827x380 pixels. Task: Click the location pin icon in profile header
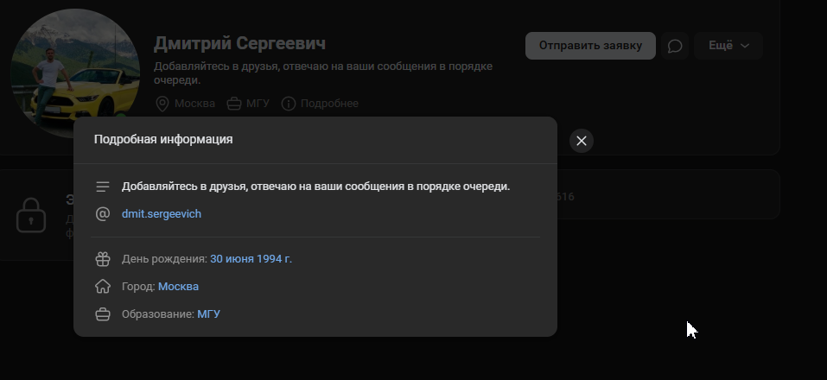pos(162,104)
